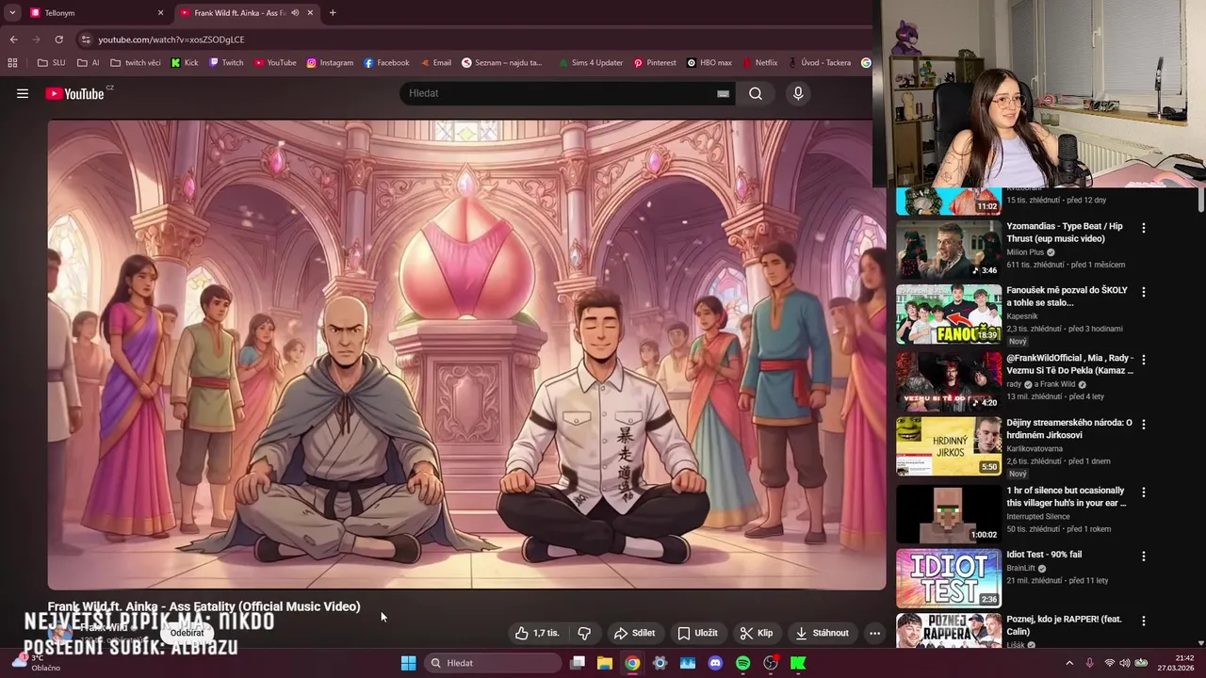Open Task View on the taskbar
This screenshot has width=1206, height=678.
(578, 663)
